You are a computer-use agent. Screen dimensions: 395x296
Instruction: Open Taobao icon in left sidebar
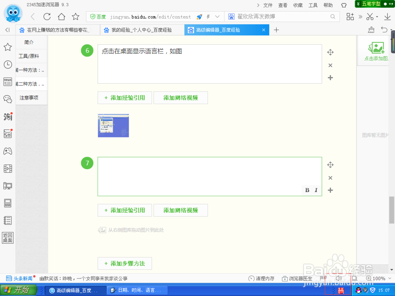click(8, 116)
